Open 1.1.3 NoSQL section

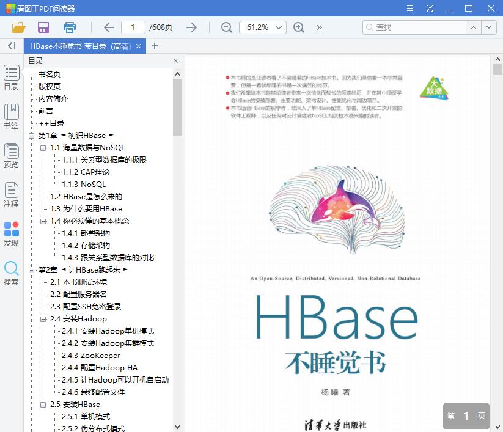[x=84, y=185]
